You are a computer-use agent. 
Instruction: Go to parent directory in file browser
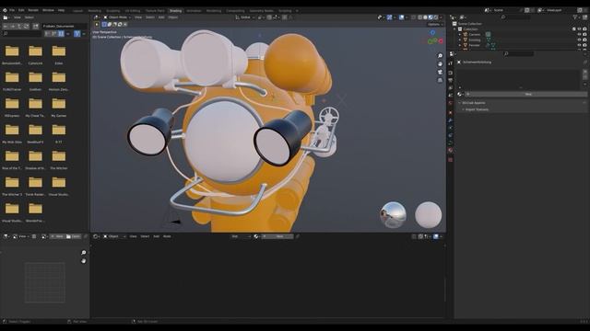[19, 27]
